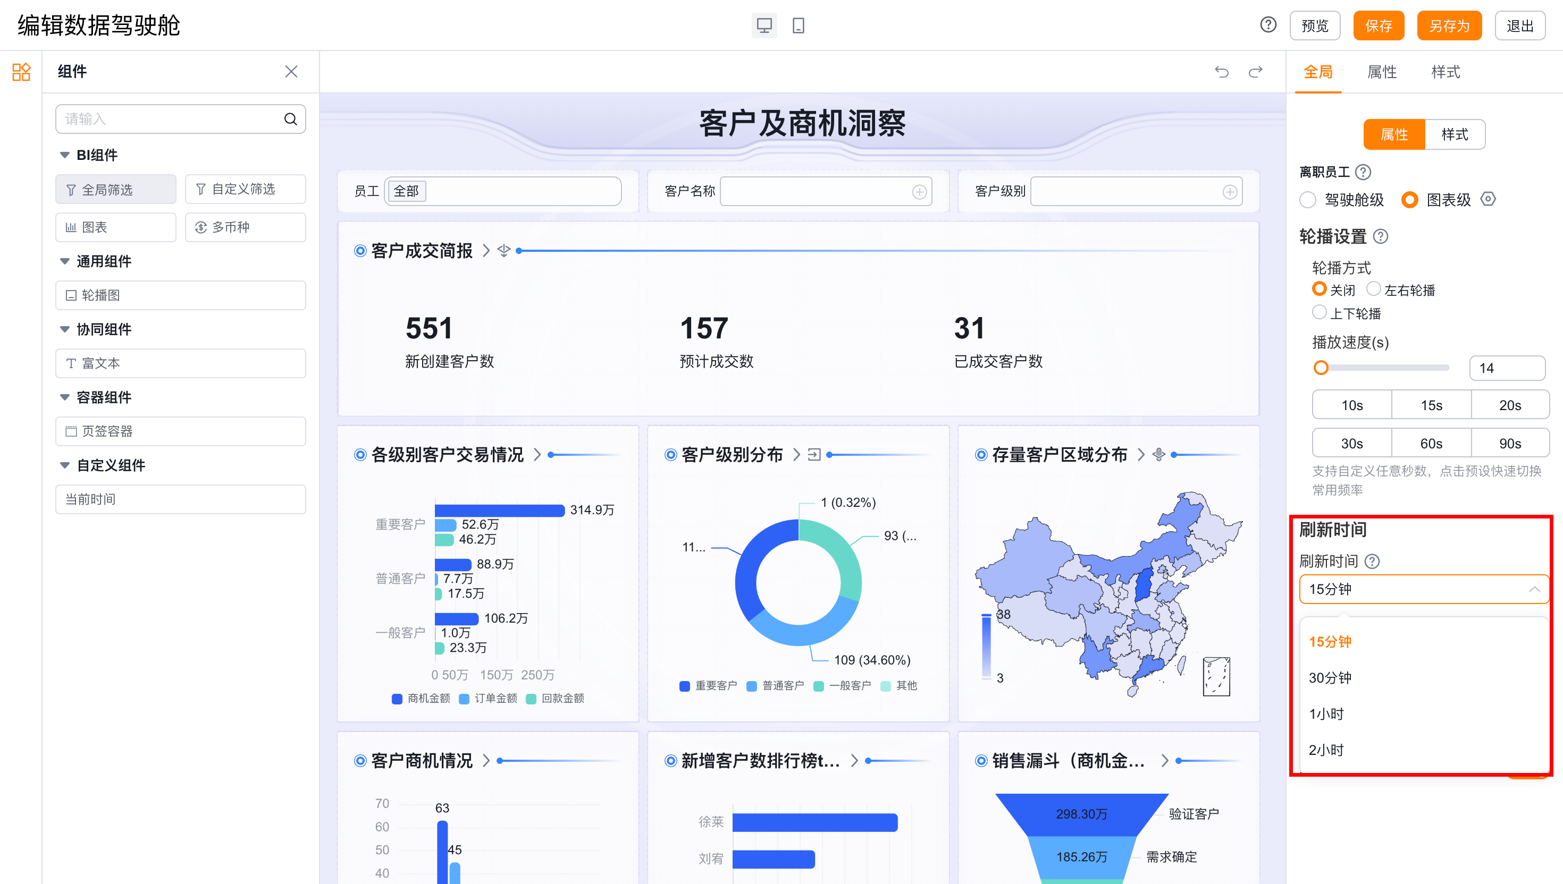Focus the component search field
The height and width of the screenshot is (884, 1563).
pos(180,119)
